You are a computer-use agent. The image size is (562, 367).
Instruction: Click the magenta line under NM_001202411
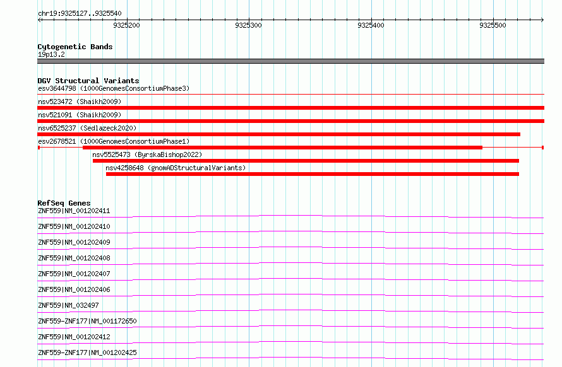pyautogui.click(x=290, y=216)
